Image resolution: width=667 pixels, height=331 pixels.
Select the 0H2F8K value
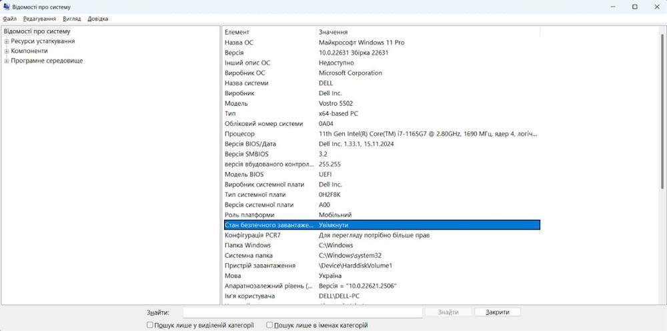pyautogui.click(x=329, y=194)
